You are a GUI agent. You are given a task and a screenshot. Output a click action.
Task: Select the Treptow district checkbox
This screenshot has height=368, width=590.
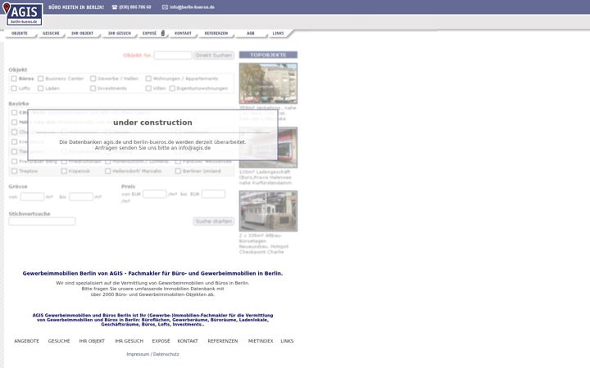14,171
